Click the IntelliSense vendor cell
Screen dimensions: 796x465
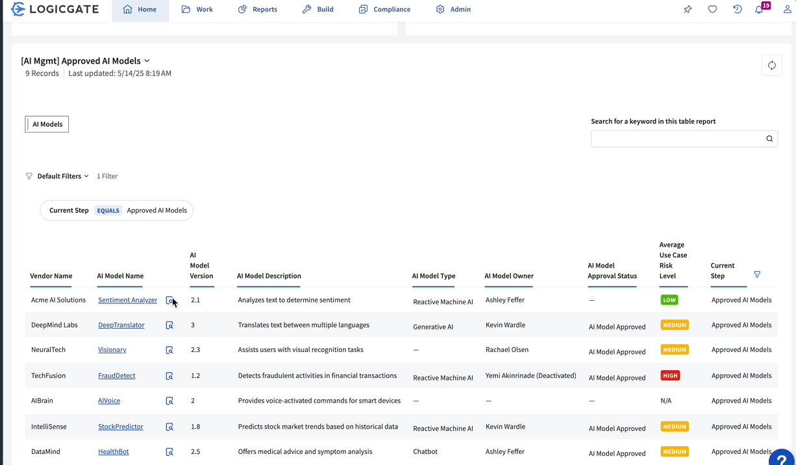pos(49,427)
